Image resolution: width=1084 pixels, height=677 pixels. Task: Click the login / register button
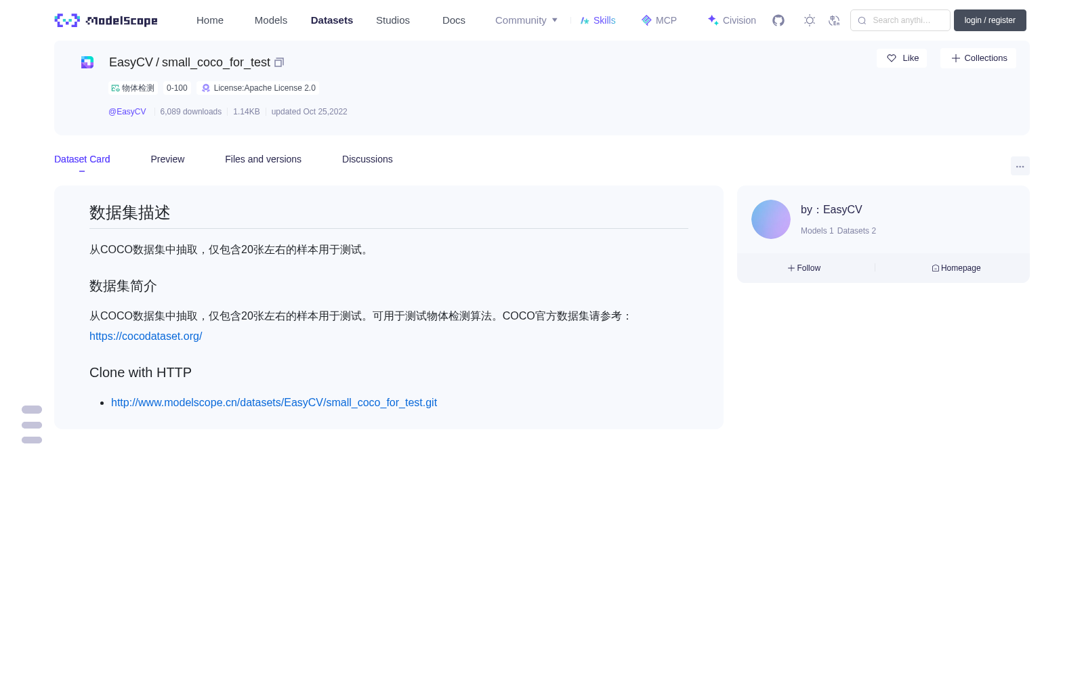[990, 20]
